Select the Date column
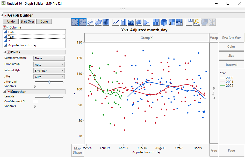Viewport: 245px width, 157px height. pyautogui.click(x=34, y=32)
